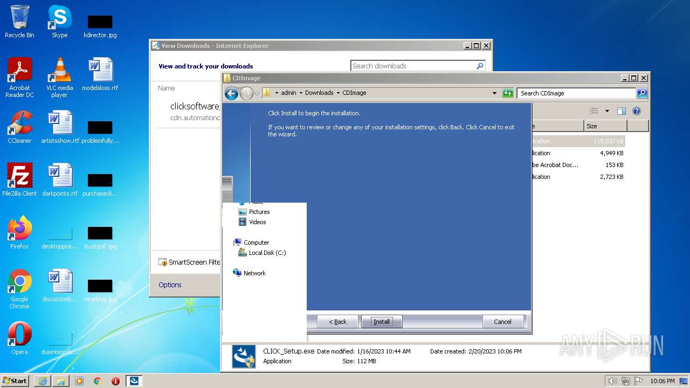Open view options dropdown arrow
Image resolution: width=690 pixels, height=388 pixels.
pos(607,111)
